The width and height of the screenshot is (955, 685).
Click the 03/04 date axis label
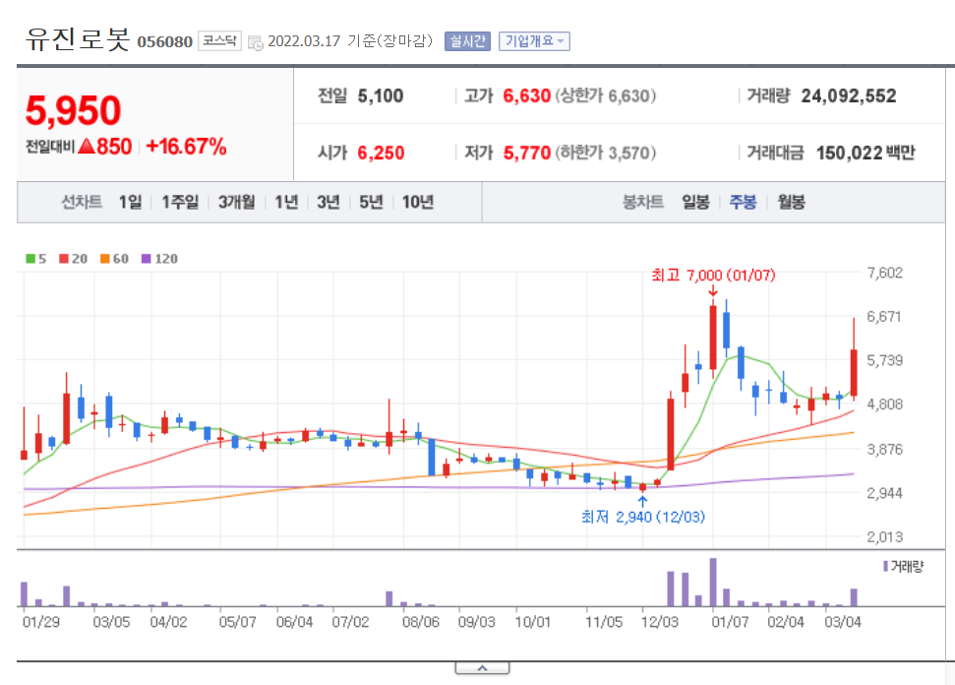842,622
